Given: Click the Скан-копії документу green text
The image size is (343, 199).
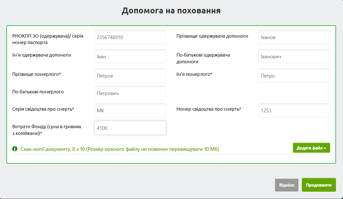Looking at the screenshot, I should coord(120,149).
